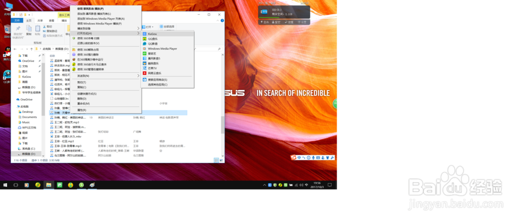The height and width of the screenshot is (222, 532).
Task: Click 暴风影音5 icon in submenu
Action: coord(145,58)
